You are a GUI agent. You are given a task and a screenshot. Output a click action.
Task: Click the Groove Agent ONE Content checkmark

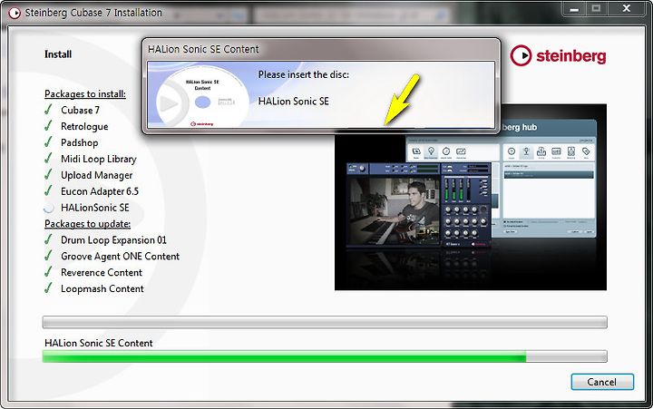[x=48, y=256]
